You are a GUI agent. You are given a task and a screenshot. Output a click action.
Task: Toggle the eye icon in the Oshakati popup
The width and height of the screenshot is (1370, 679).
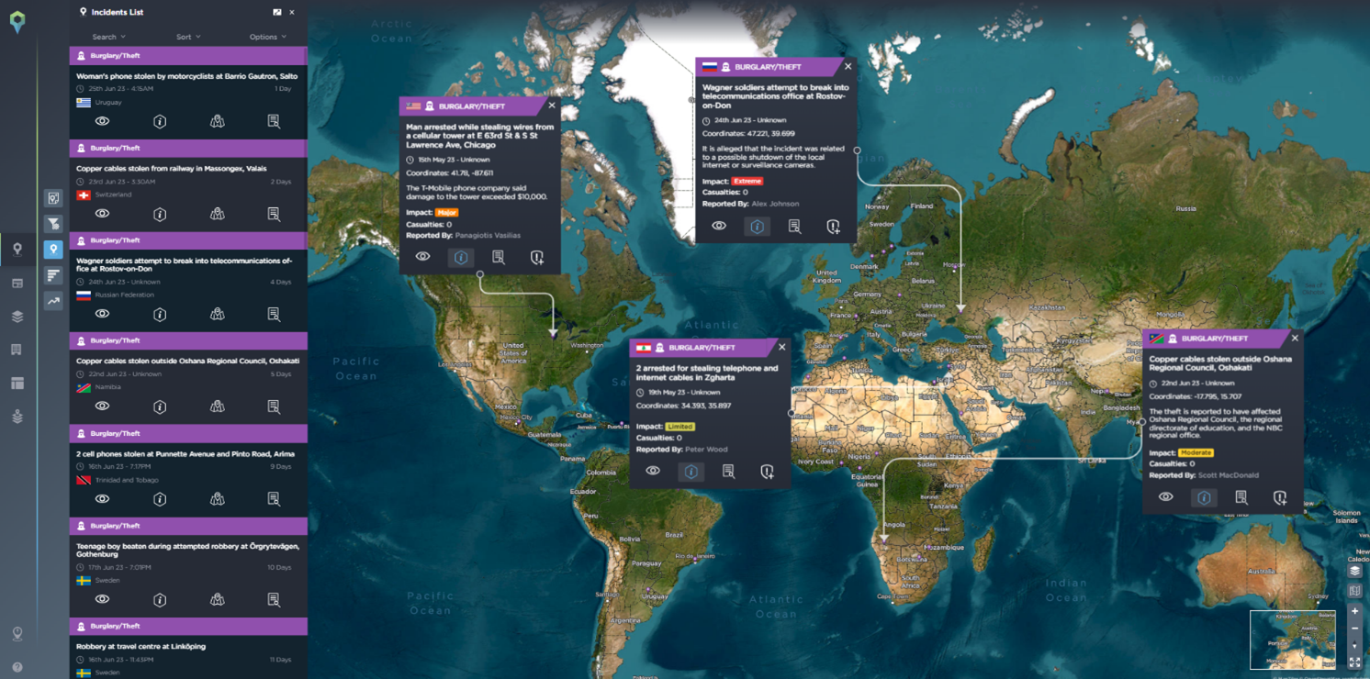[x=1165, y=496]
